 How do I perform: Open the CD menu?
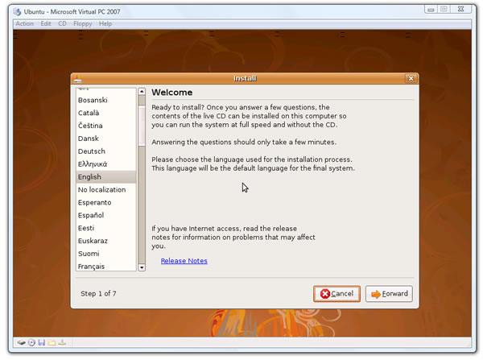point(61,23)
